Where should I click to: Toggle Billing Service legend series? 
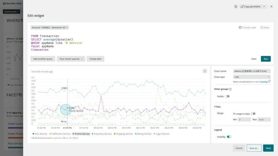pos(143,134)
